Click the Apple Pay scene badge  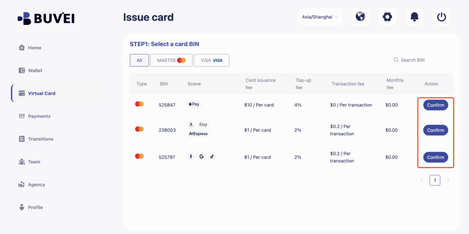pos(194,104)
